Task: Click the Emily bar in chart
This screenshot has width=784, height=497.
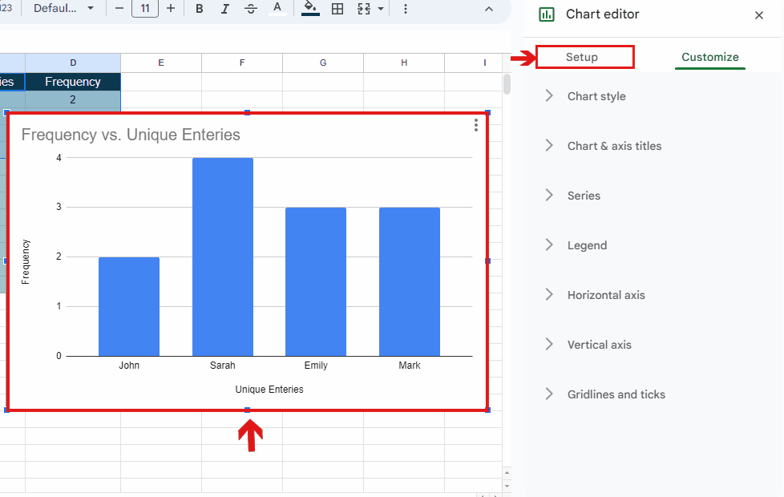Action: (316, 282)
